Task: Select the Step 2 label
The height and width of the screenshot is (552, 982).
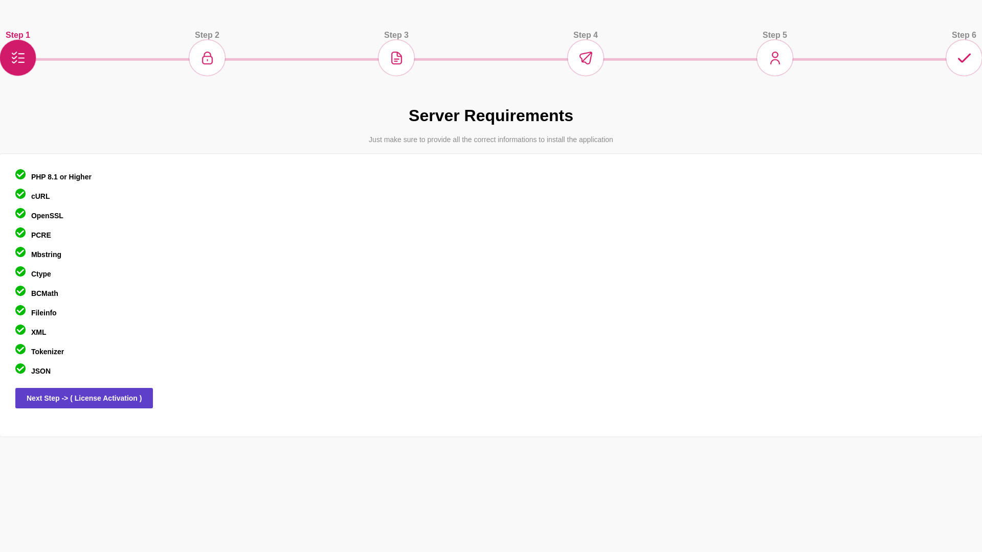Action: click(x=207, y=35)
